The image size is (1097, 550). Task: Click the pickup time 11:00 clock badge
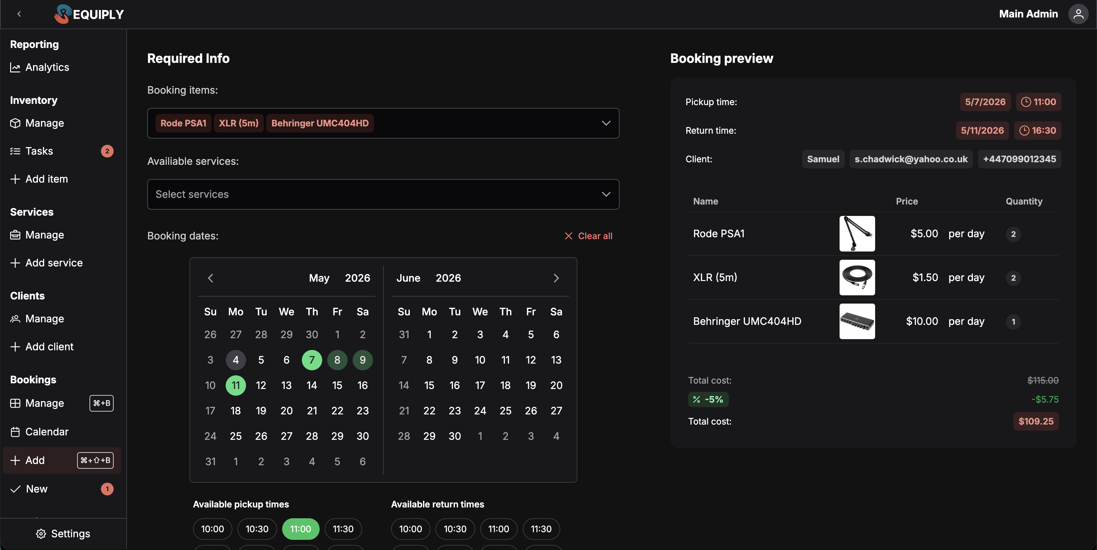(x=1039, y=102)
